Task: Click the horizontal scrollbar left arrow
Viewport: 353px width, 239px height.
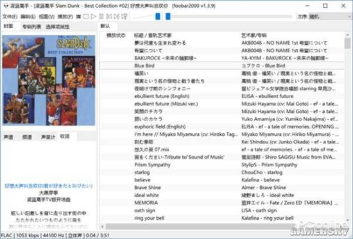Action: coord(103,226)
